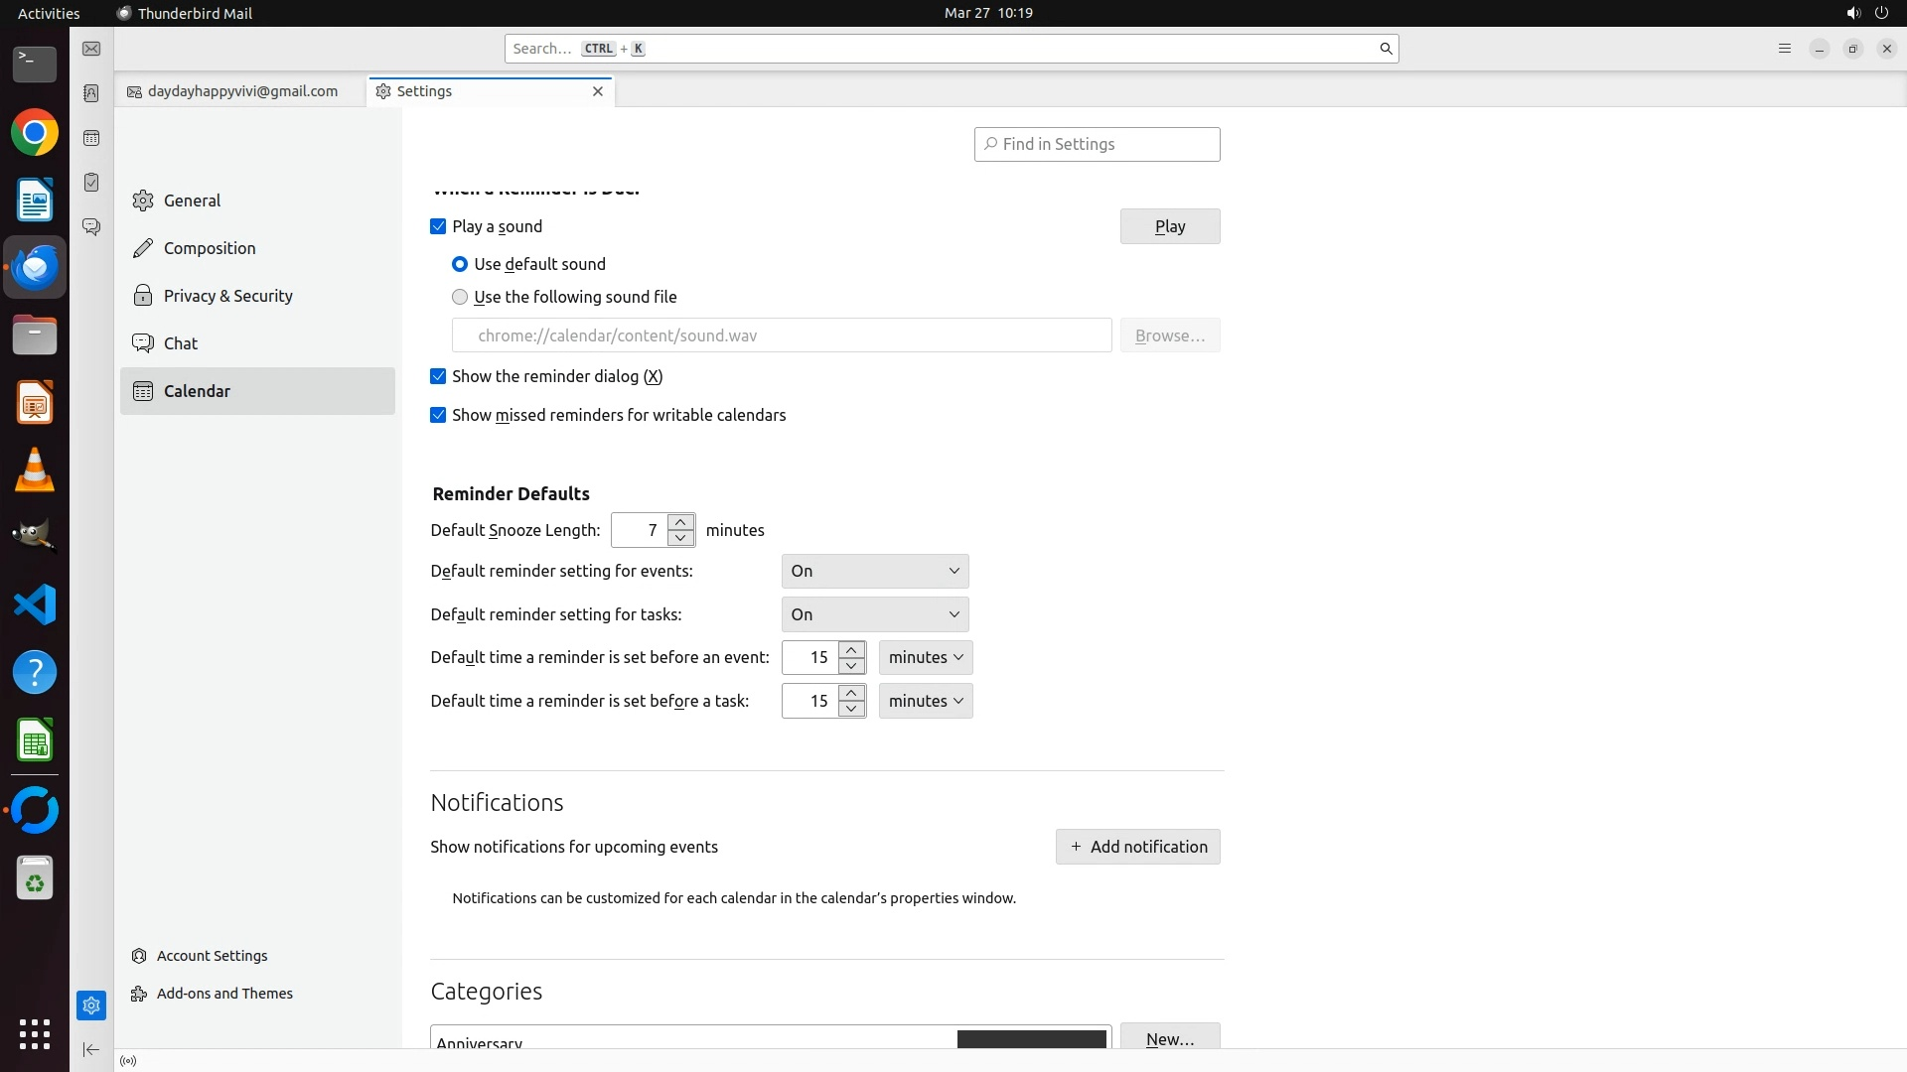This screenshot has height=1072, width=1907.
Task: Open the Address Book space icon
Action: click(91, 93)
